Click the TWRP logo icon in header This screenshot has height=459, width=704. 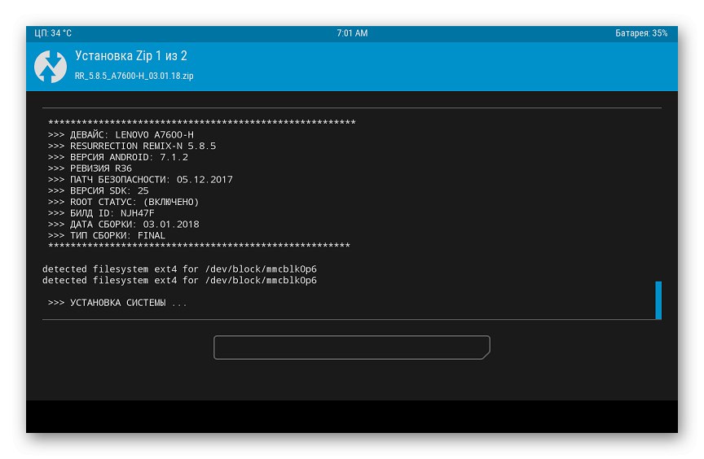coord(51,67)
